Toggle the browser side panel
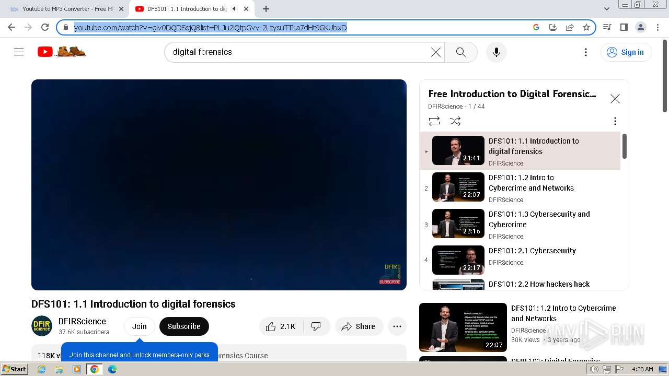The height and width of the screenshot is (376, 669). click(x=624, y=27)
